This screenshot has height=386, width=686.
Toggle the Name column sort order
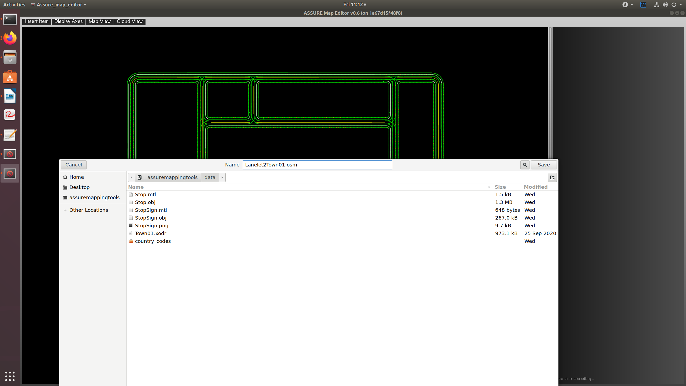pos(136,187)
